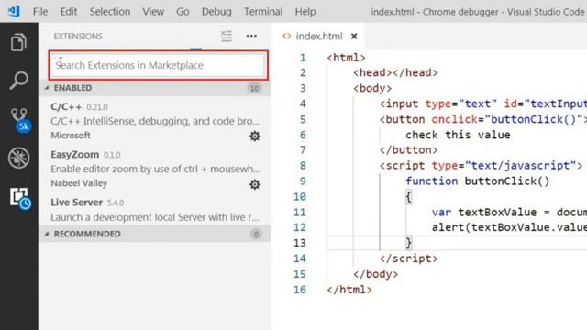Viewport: 587px width, 330px height.
Task: Click the Microsoft publisher name
Action: coord(71,136)
